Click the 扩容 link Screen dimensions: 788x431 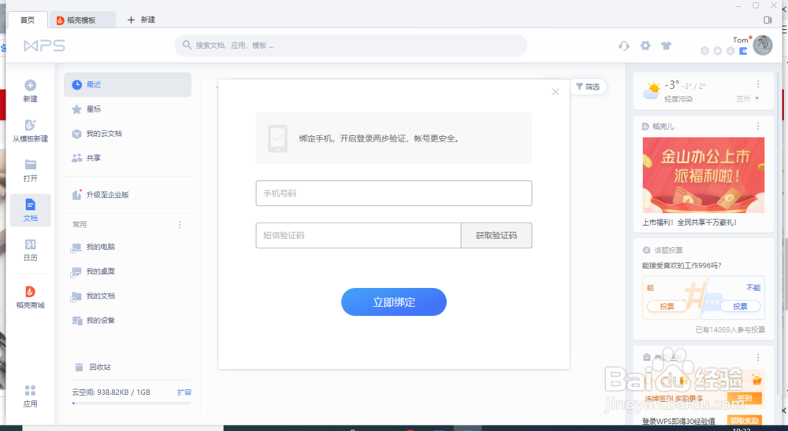click(x=184, y=392)
